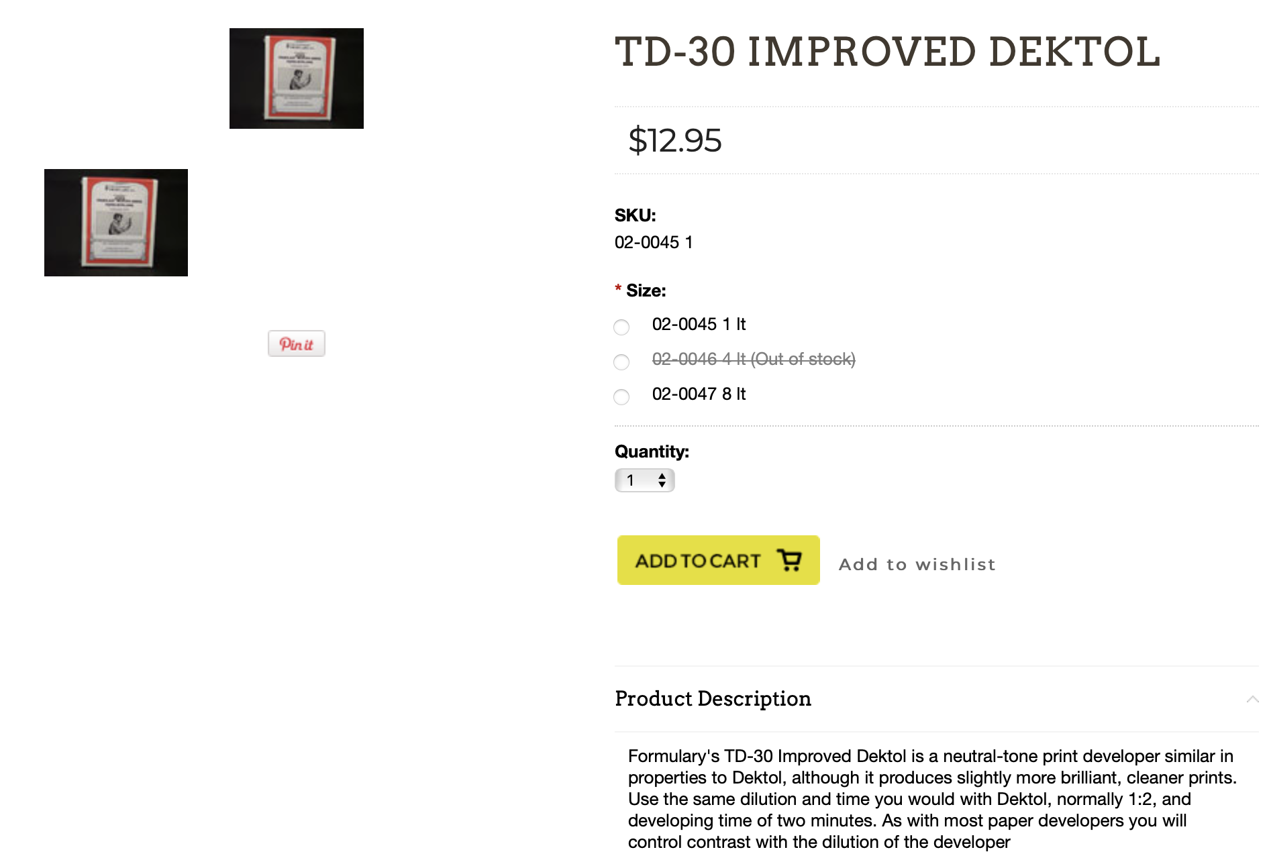Select the 02-0045 1 lt radio button
This screenshot has height=864, width=1267.
click(621, 327)
